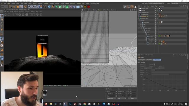189x106 pixels.
Task: Click the Undo arrow in top toolbar
Action: 3,7
